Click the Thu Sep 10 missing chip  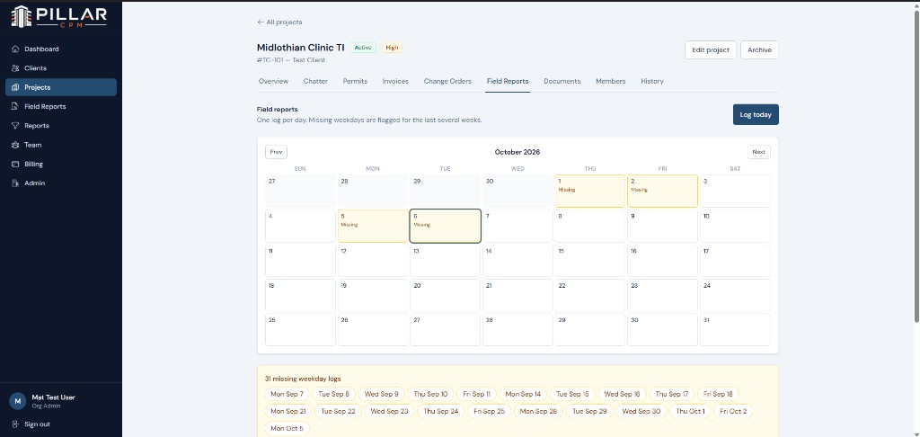[430, 394]
